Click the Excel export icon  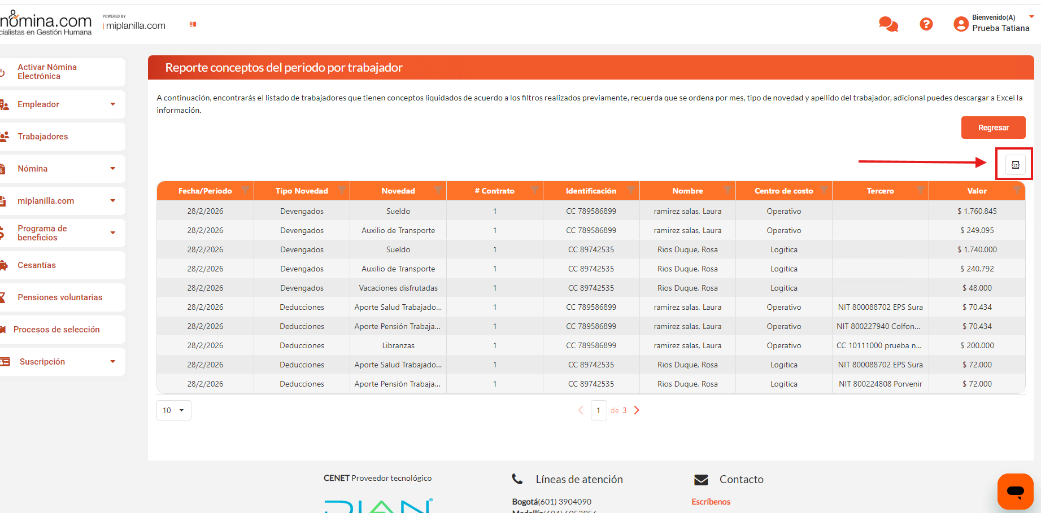(x=1015, y=164)
